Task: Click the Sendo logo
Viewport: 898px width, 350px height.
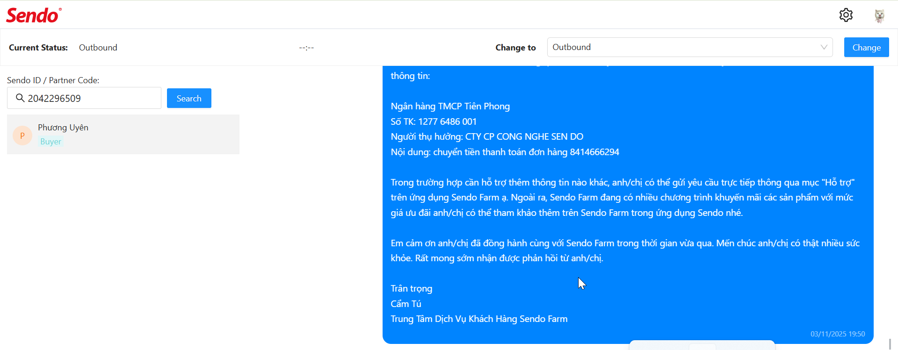Action: tap(34, 15)
